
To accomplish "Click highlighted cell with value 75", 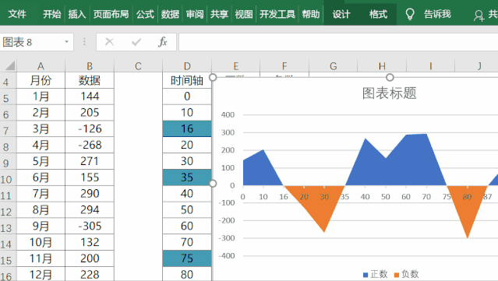I will (187, 258).
